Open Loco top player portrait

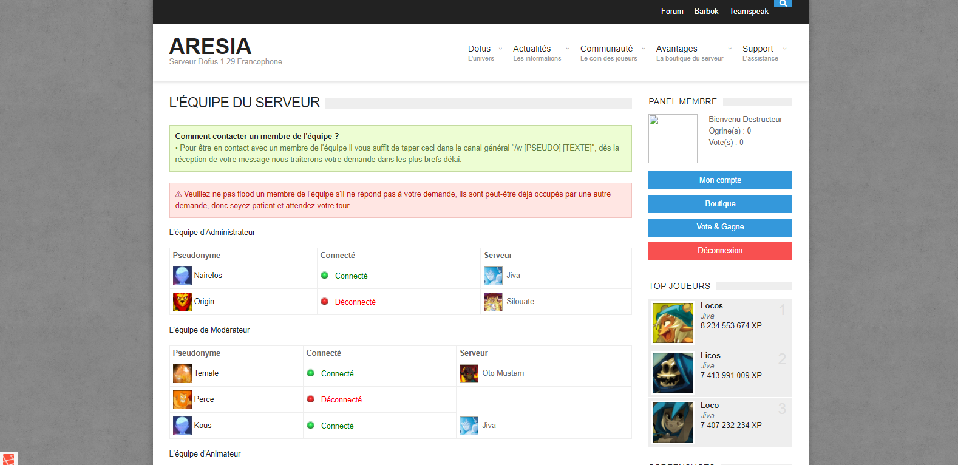[x=673, y=423]
